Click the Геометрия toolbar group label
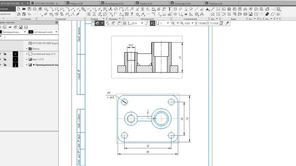Image resolution: width=296 pixels, height=166 pixels. [x=61, y=19]
